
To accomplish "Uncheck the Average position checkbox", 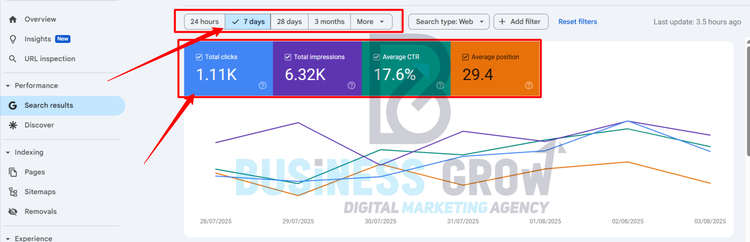I will pyautogui.click(x=465, y=57).
